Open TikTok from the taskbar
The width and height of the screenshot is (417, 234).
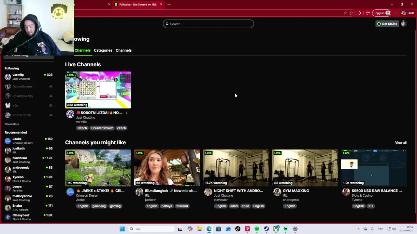point(238,229)
